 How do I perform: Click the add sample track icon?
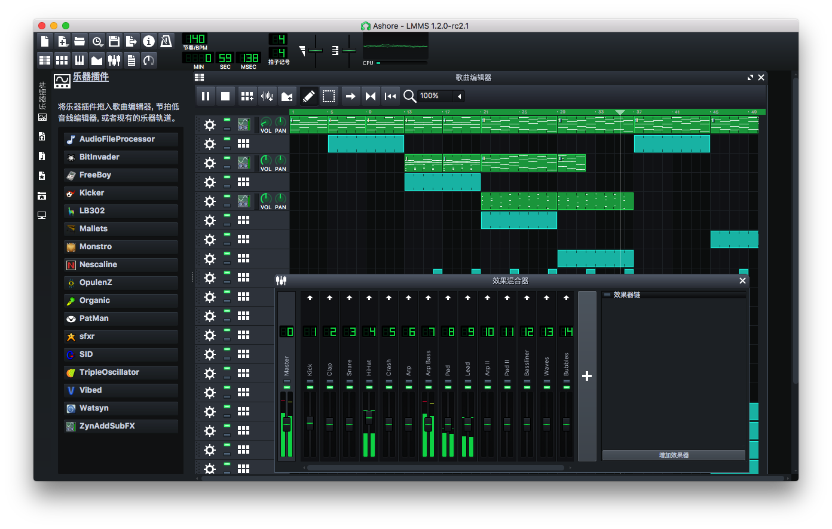click(267, 96)
